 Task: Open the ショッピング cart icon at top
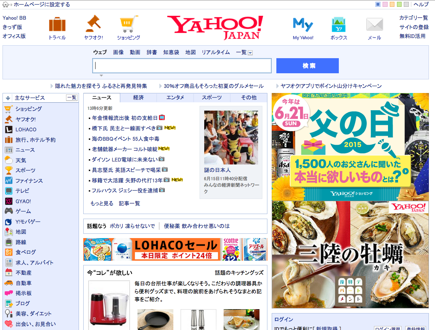(x=128, y=24)
